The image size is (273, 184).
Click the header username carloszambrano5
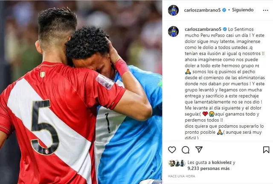202,10
